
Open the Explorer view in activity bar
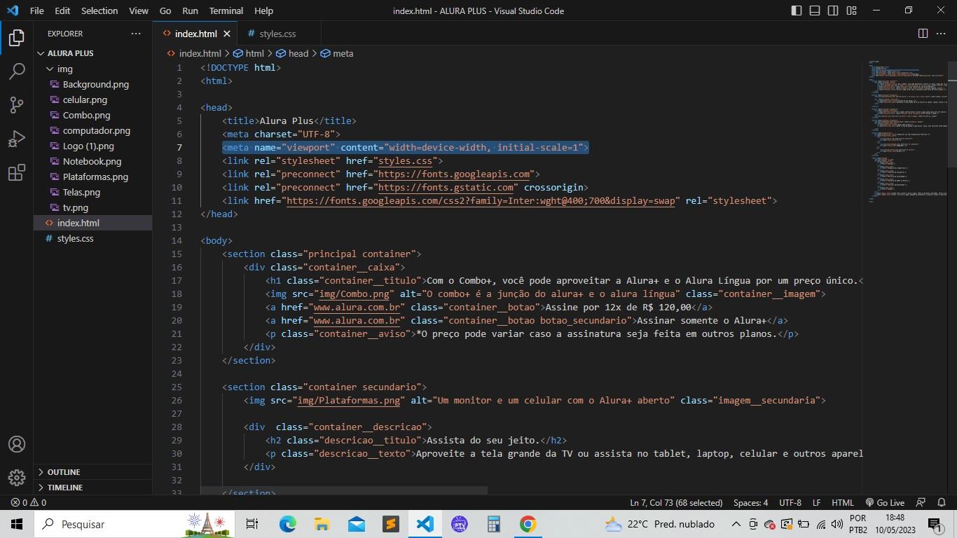[17, 38]
